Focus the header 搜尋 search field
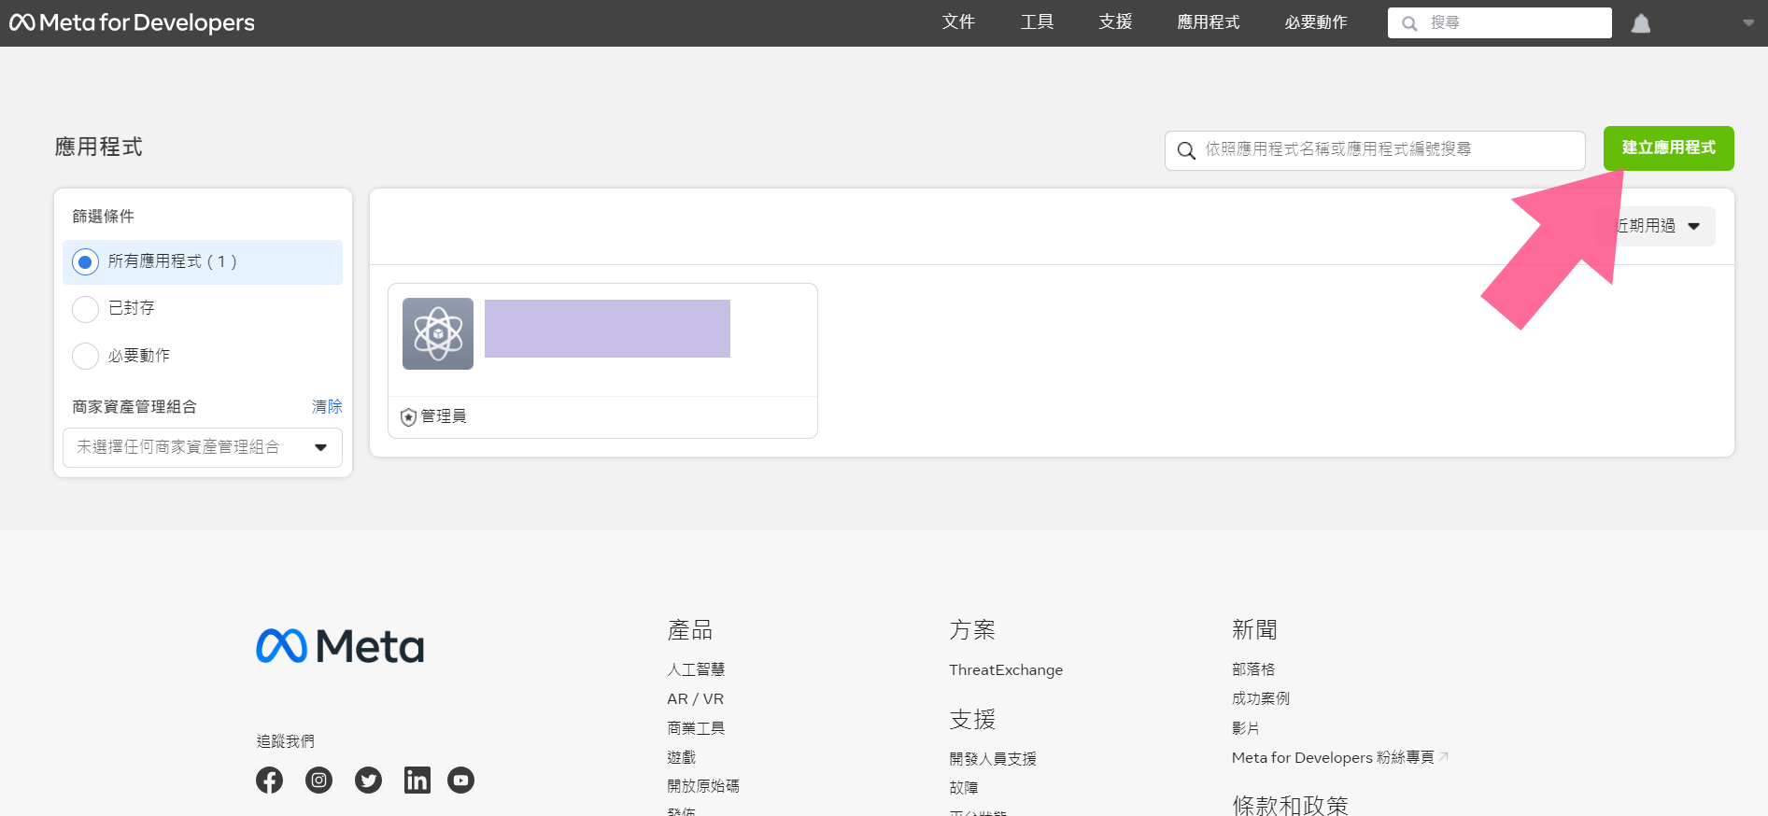Screen dimensions: 1768x816 (1500, 23)
